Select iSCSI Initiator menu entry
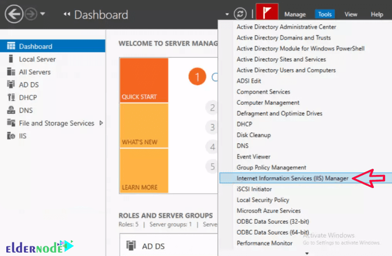This screenshot has height=256, width=392. [x=254, y=189]
